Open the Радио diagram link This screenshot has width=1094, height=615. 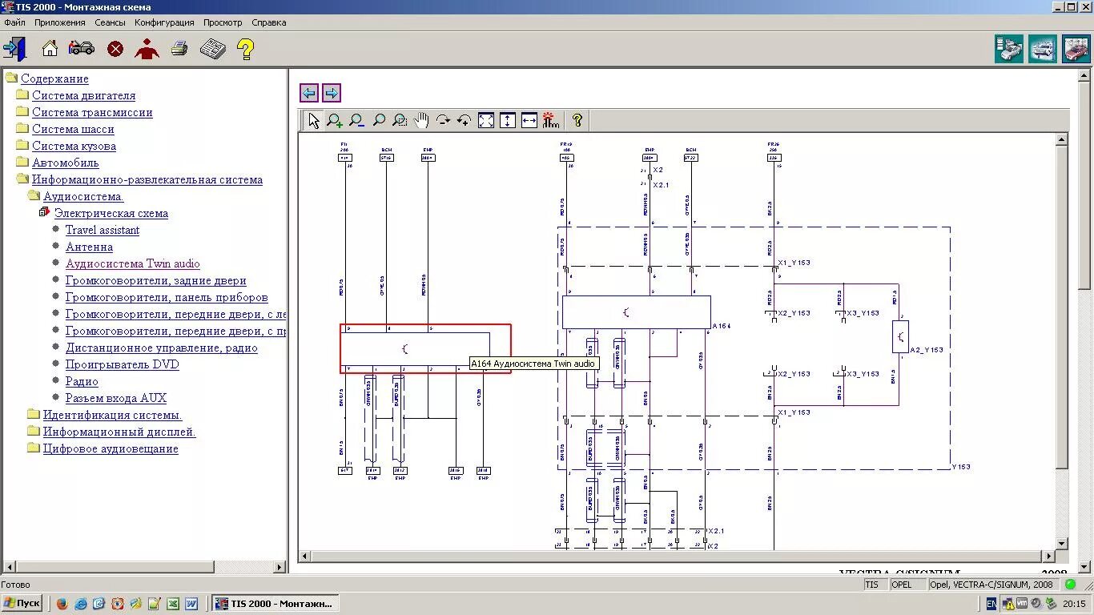pyautogui.click(x=82, y=381)
